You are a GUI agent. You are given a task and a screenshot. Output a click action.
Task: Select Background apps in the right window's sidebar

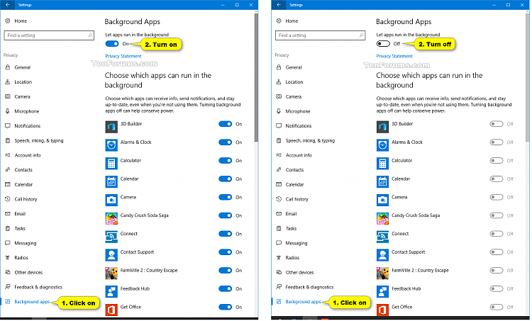[303, 302]
